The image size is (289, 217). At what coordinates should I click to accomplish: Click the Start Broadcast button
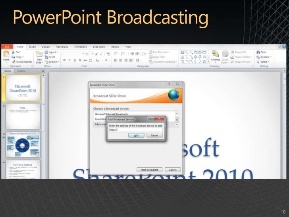click(150, 170)
